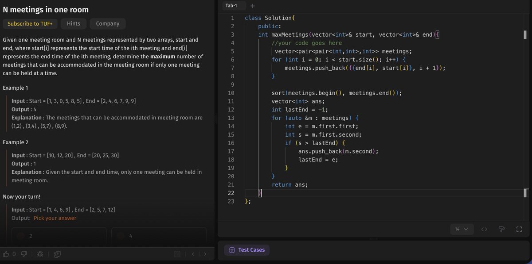The width and height of the screenshot is (532, 264).
Task: Click line number 22 in gutter
Action: 230,193
